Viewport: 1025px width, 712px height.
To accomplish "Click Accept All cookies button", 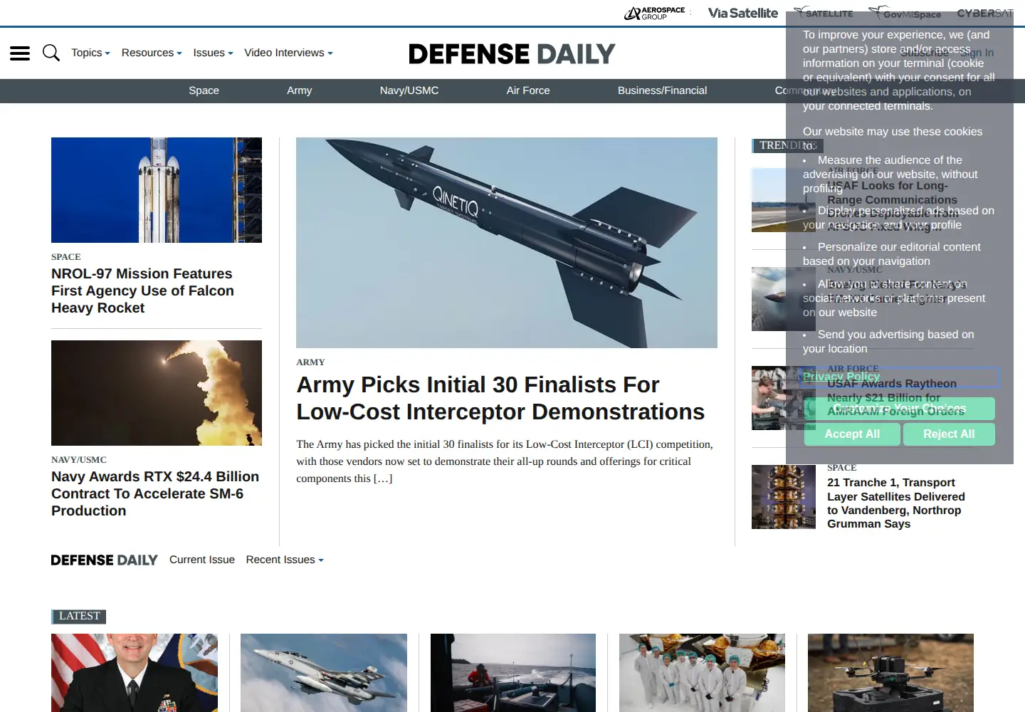I will click(x=852, y=434).
